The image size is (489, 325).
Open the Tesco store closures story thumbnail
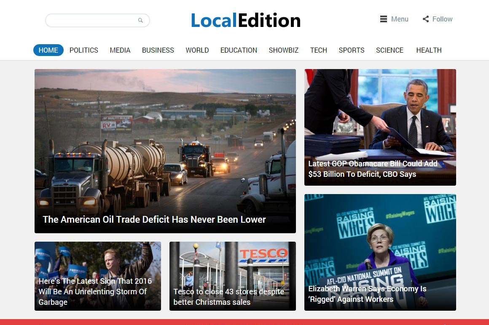click(232, 276)
